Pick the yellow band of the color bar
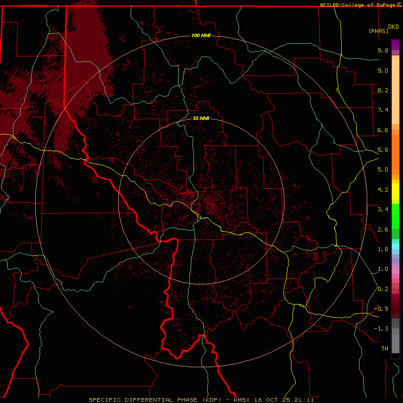The height and width of the screenshot is (403, 403). click(x=395, y=192)
